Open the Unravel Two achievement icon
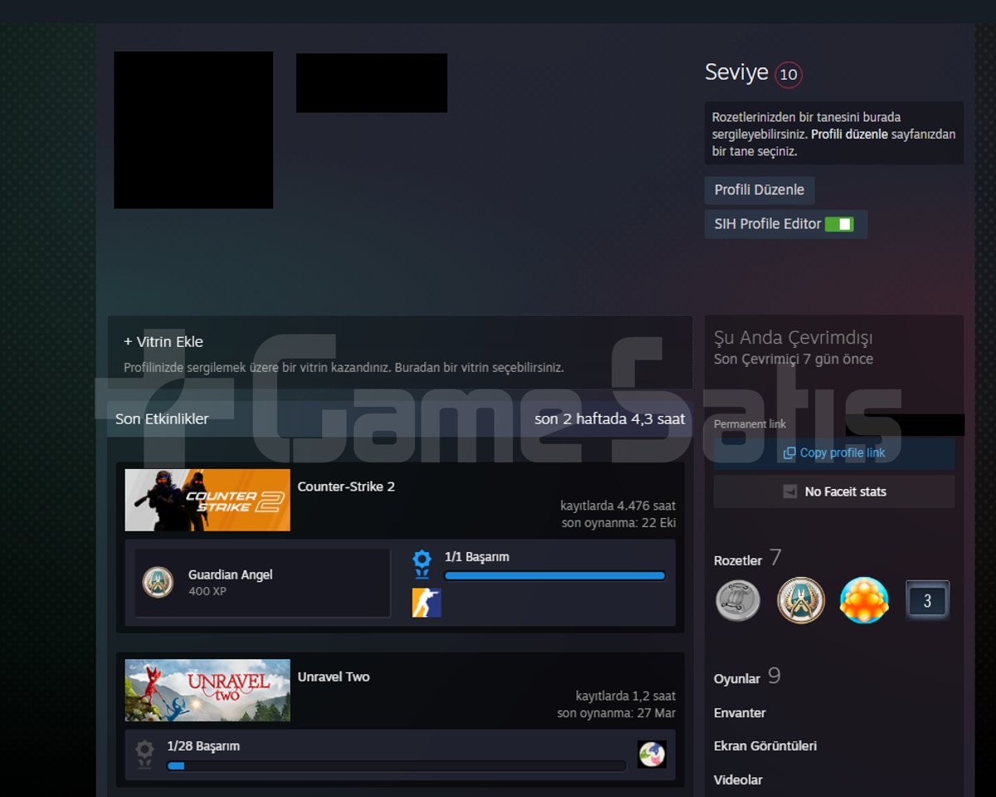The image size is (996, 797). [x=652, y=754]
